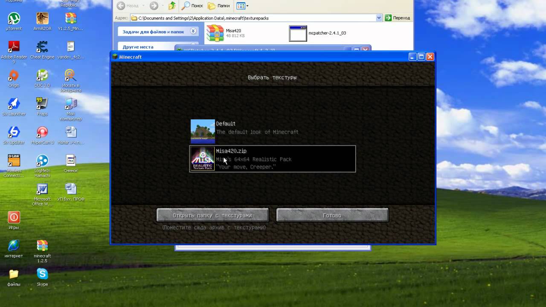Viewport: 546px width, 307px height.
Task: Click Открыть папку с текстурами button
Action: [x=212, y=215]
